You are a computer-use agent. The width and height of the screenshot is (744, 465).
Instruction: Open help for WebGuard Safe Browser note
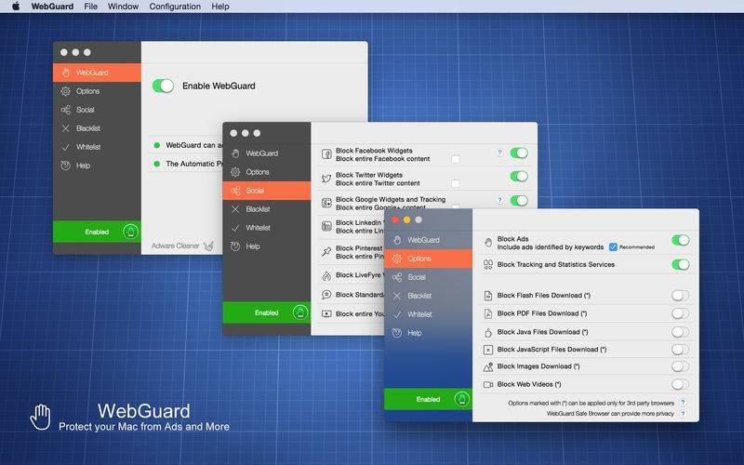point(683,413)
